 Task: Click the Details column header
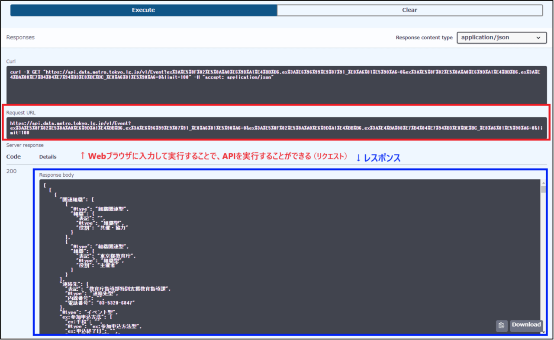[x=48, y=157]
